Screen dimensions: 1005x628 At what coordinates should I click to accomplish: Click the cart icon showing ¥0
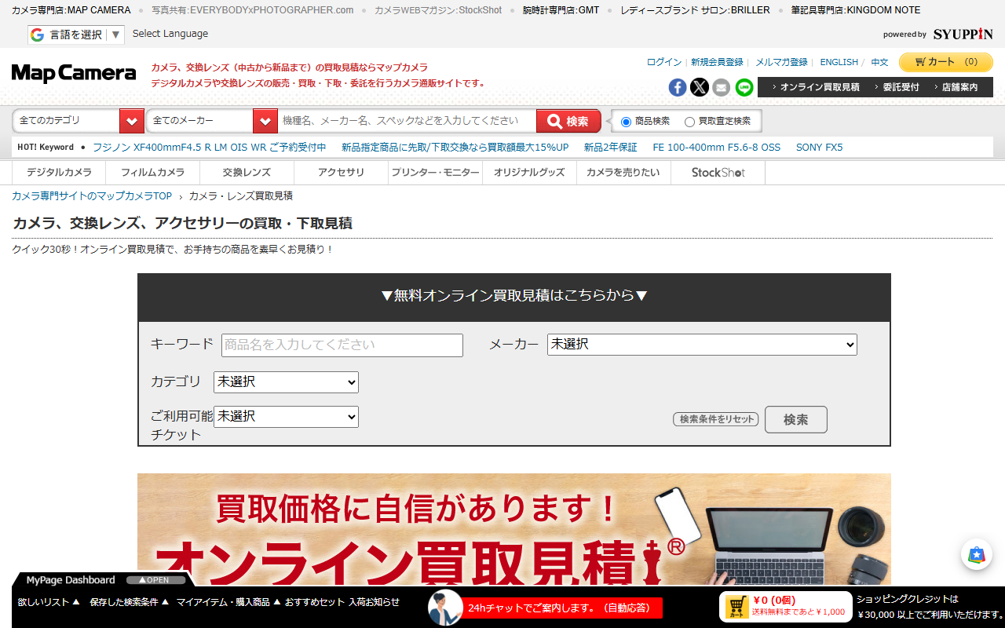[737, 606]
